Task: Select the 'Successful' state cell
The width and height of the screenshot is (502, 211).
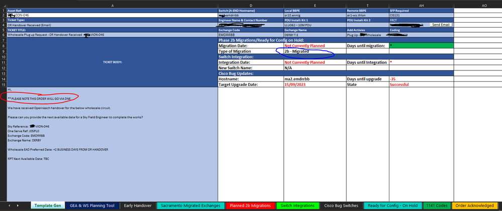Action: point(421,84)
